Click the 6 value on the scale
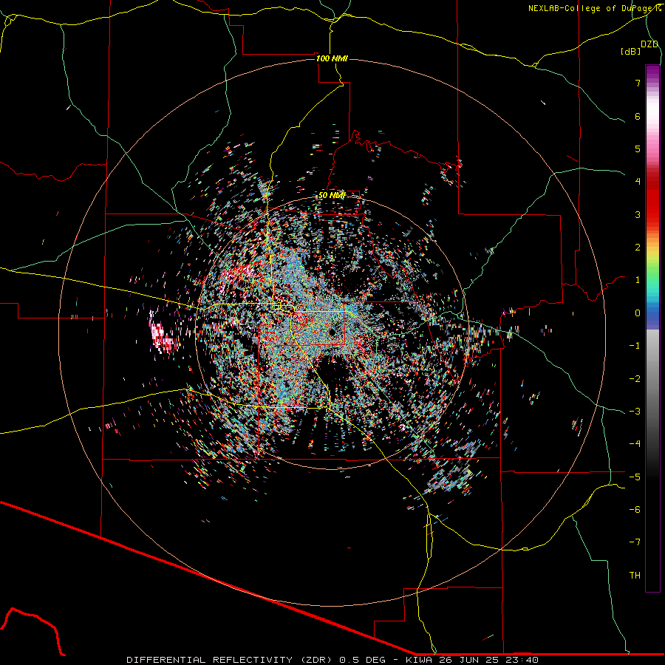 pos(638,116)
